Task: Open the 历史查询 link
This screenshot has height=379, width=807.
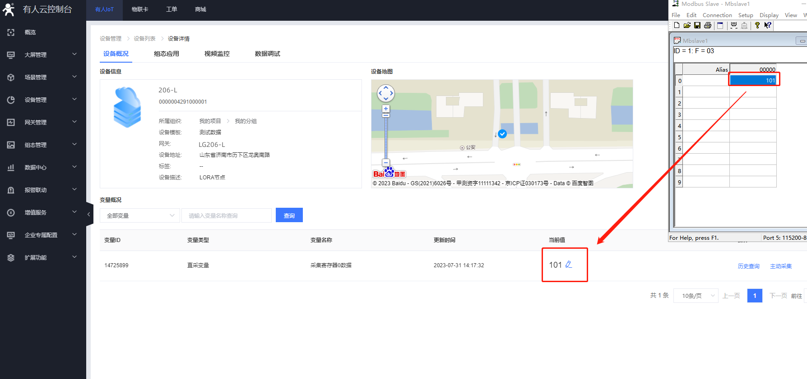Action: click(748, 266)
